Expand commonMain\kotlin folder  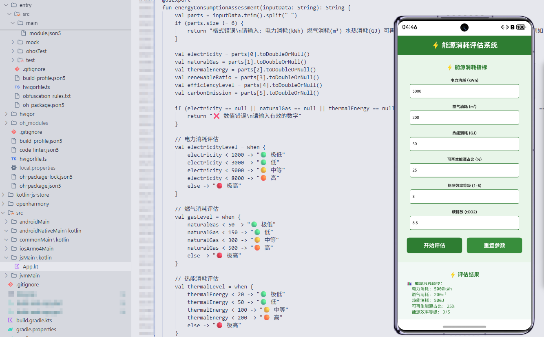(7, 239)
